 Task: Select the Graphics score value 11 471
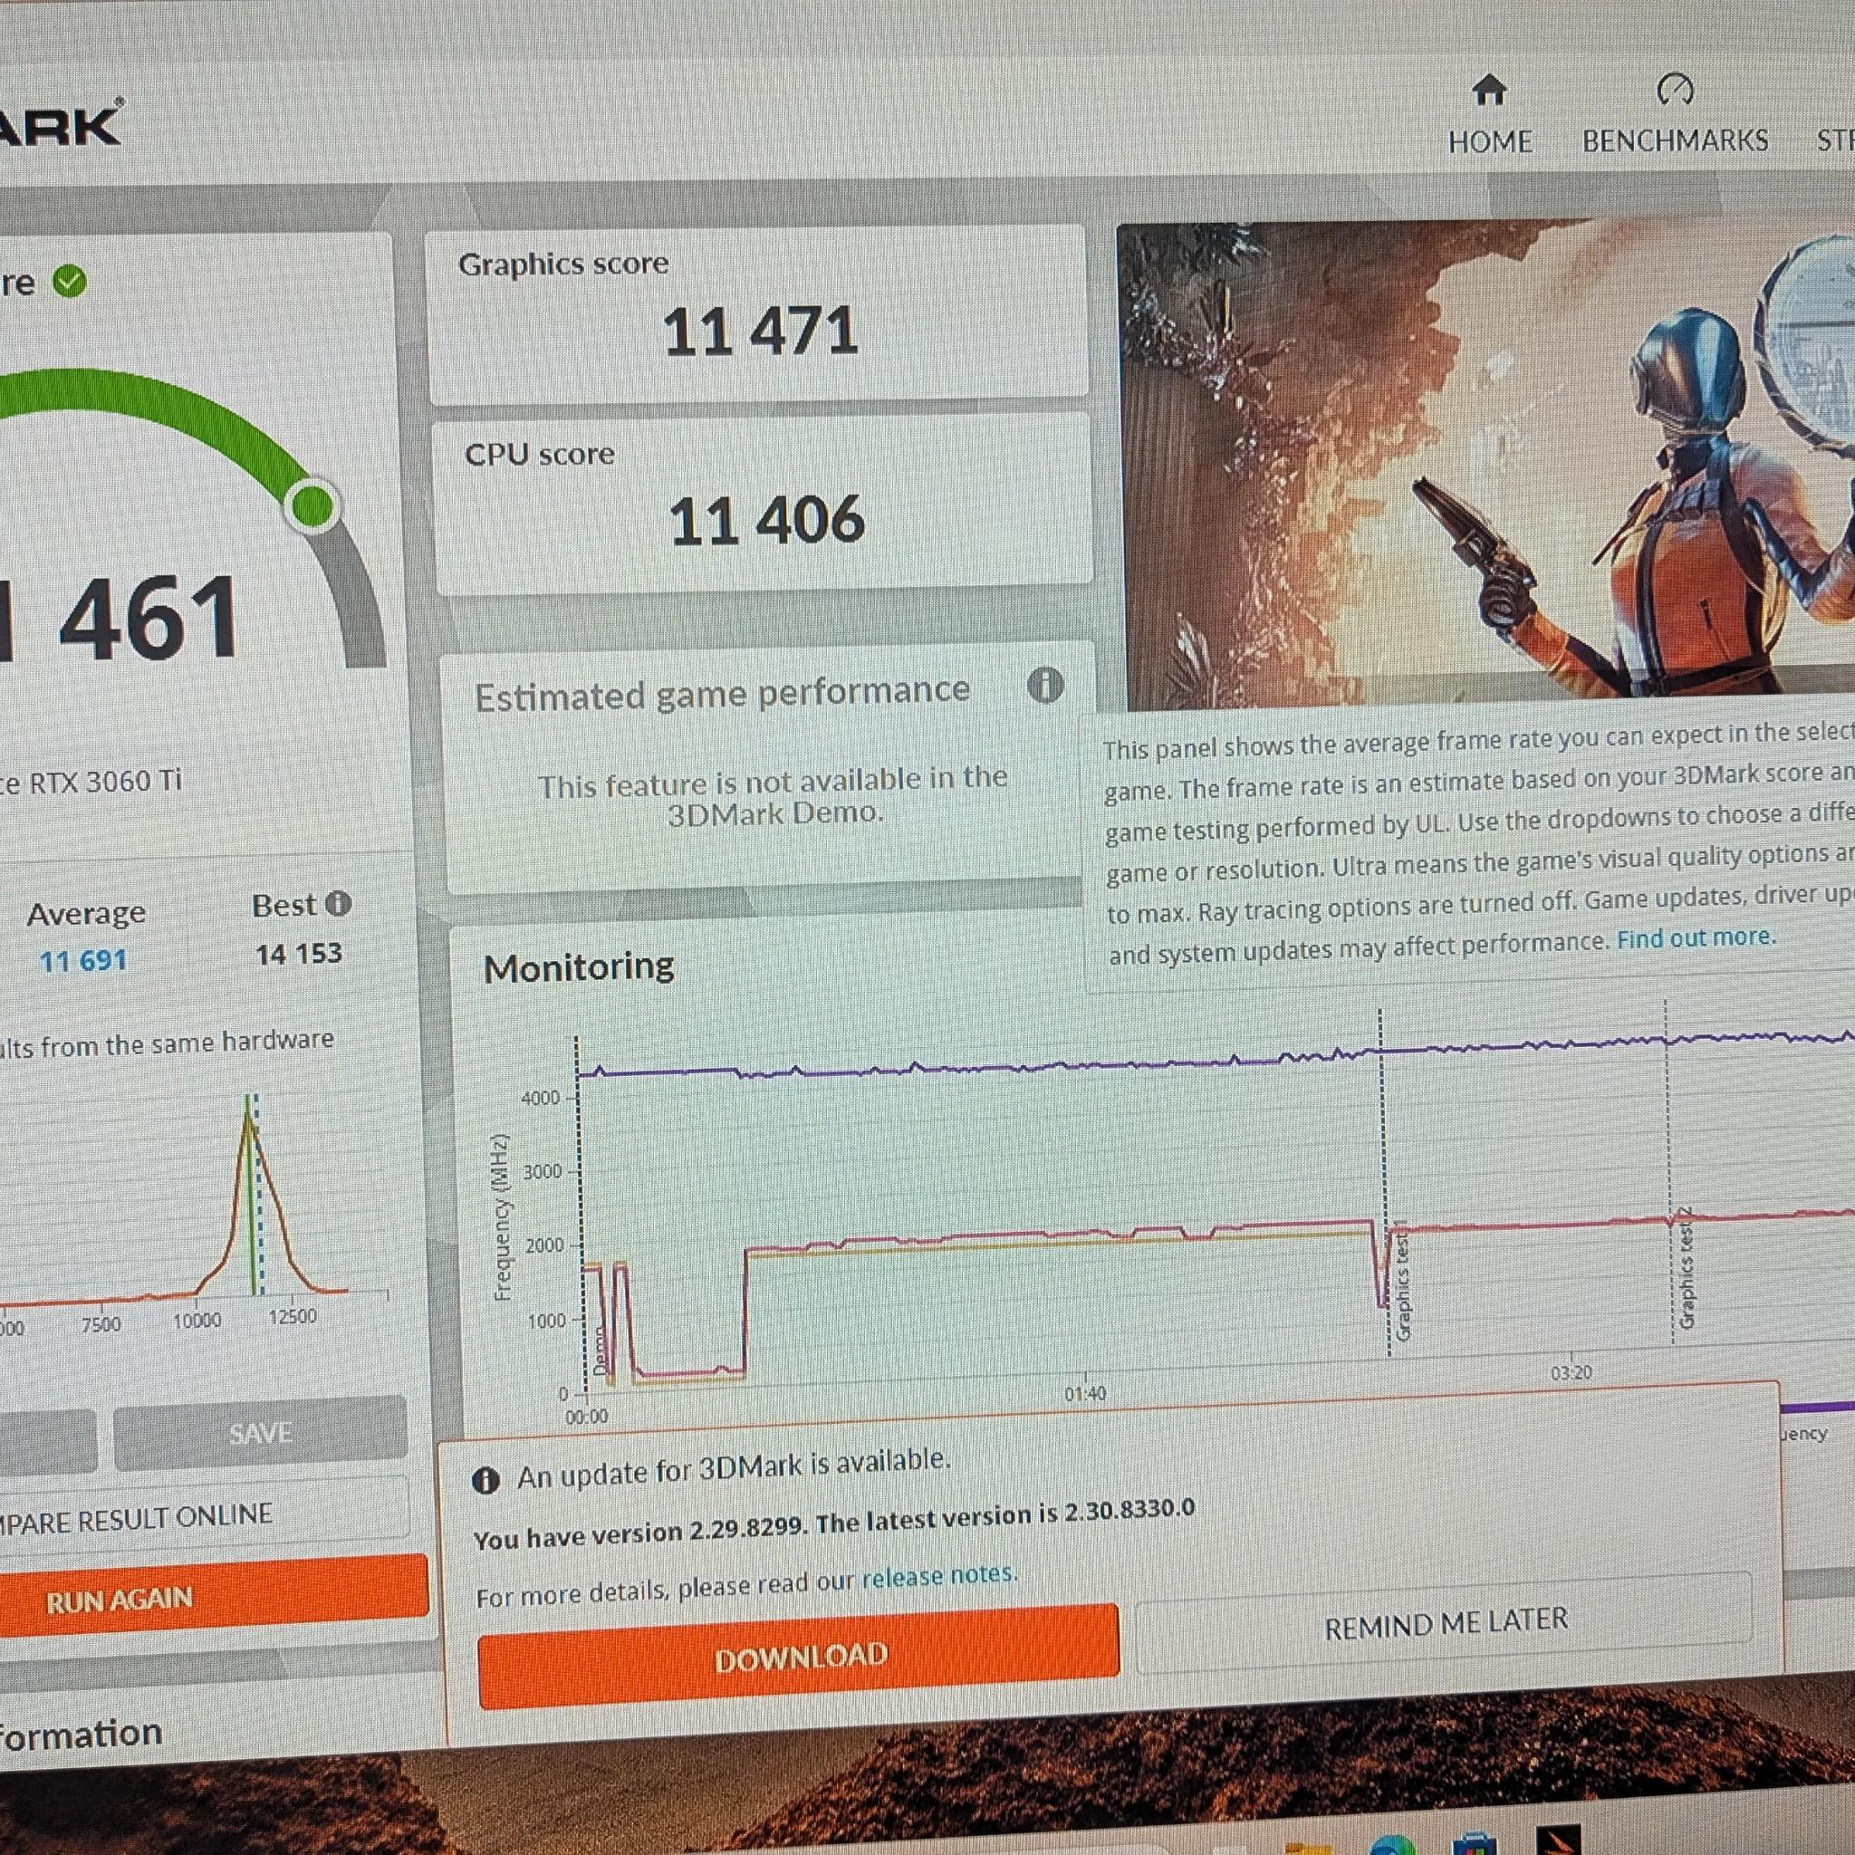[761, 332]
